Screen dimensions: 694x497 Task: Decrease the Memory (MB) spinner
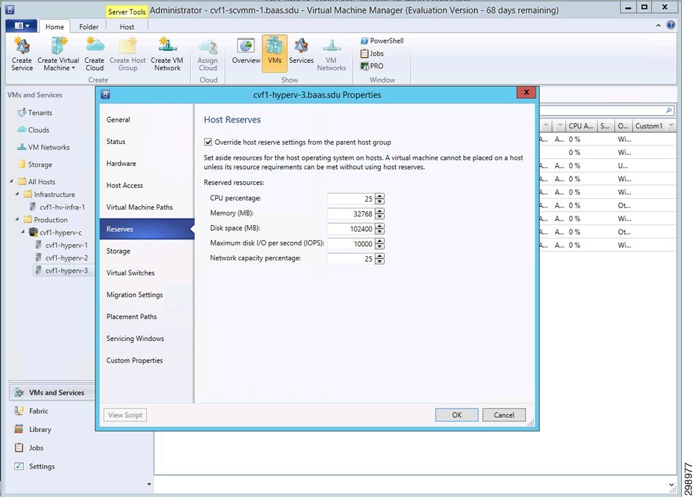point(379,217)
